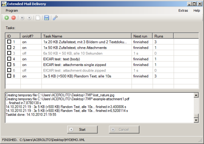The width and height of the screenshot is (204, 144).
Task: Click the Cancel button
Action: [124, 129]
